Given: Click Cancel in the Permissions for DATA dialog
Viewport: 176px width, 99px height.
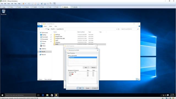Looking at the screenshot, I should 87,88.
